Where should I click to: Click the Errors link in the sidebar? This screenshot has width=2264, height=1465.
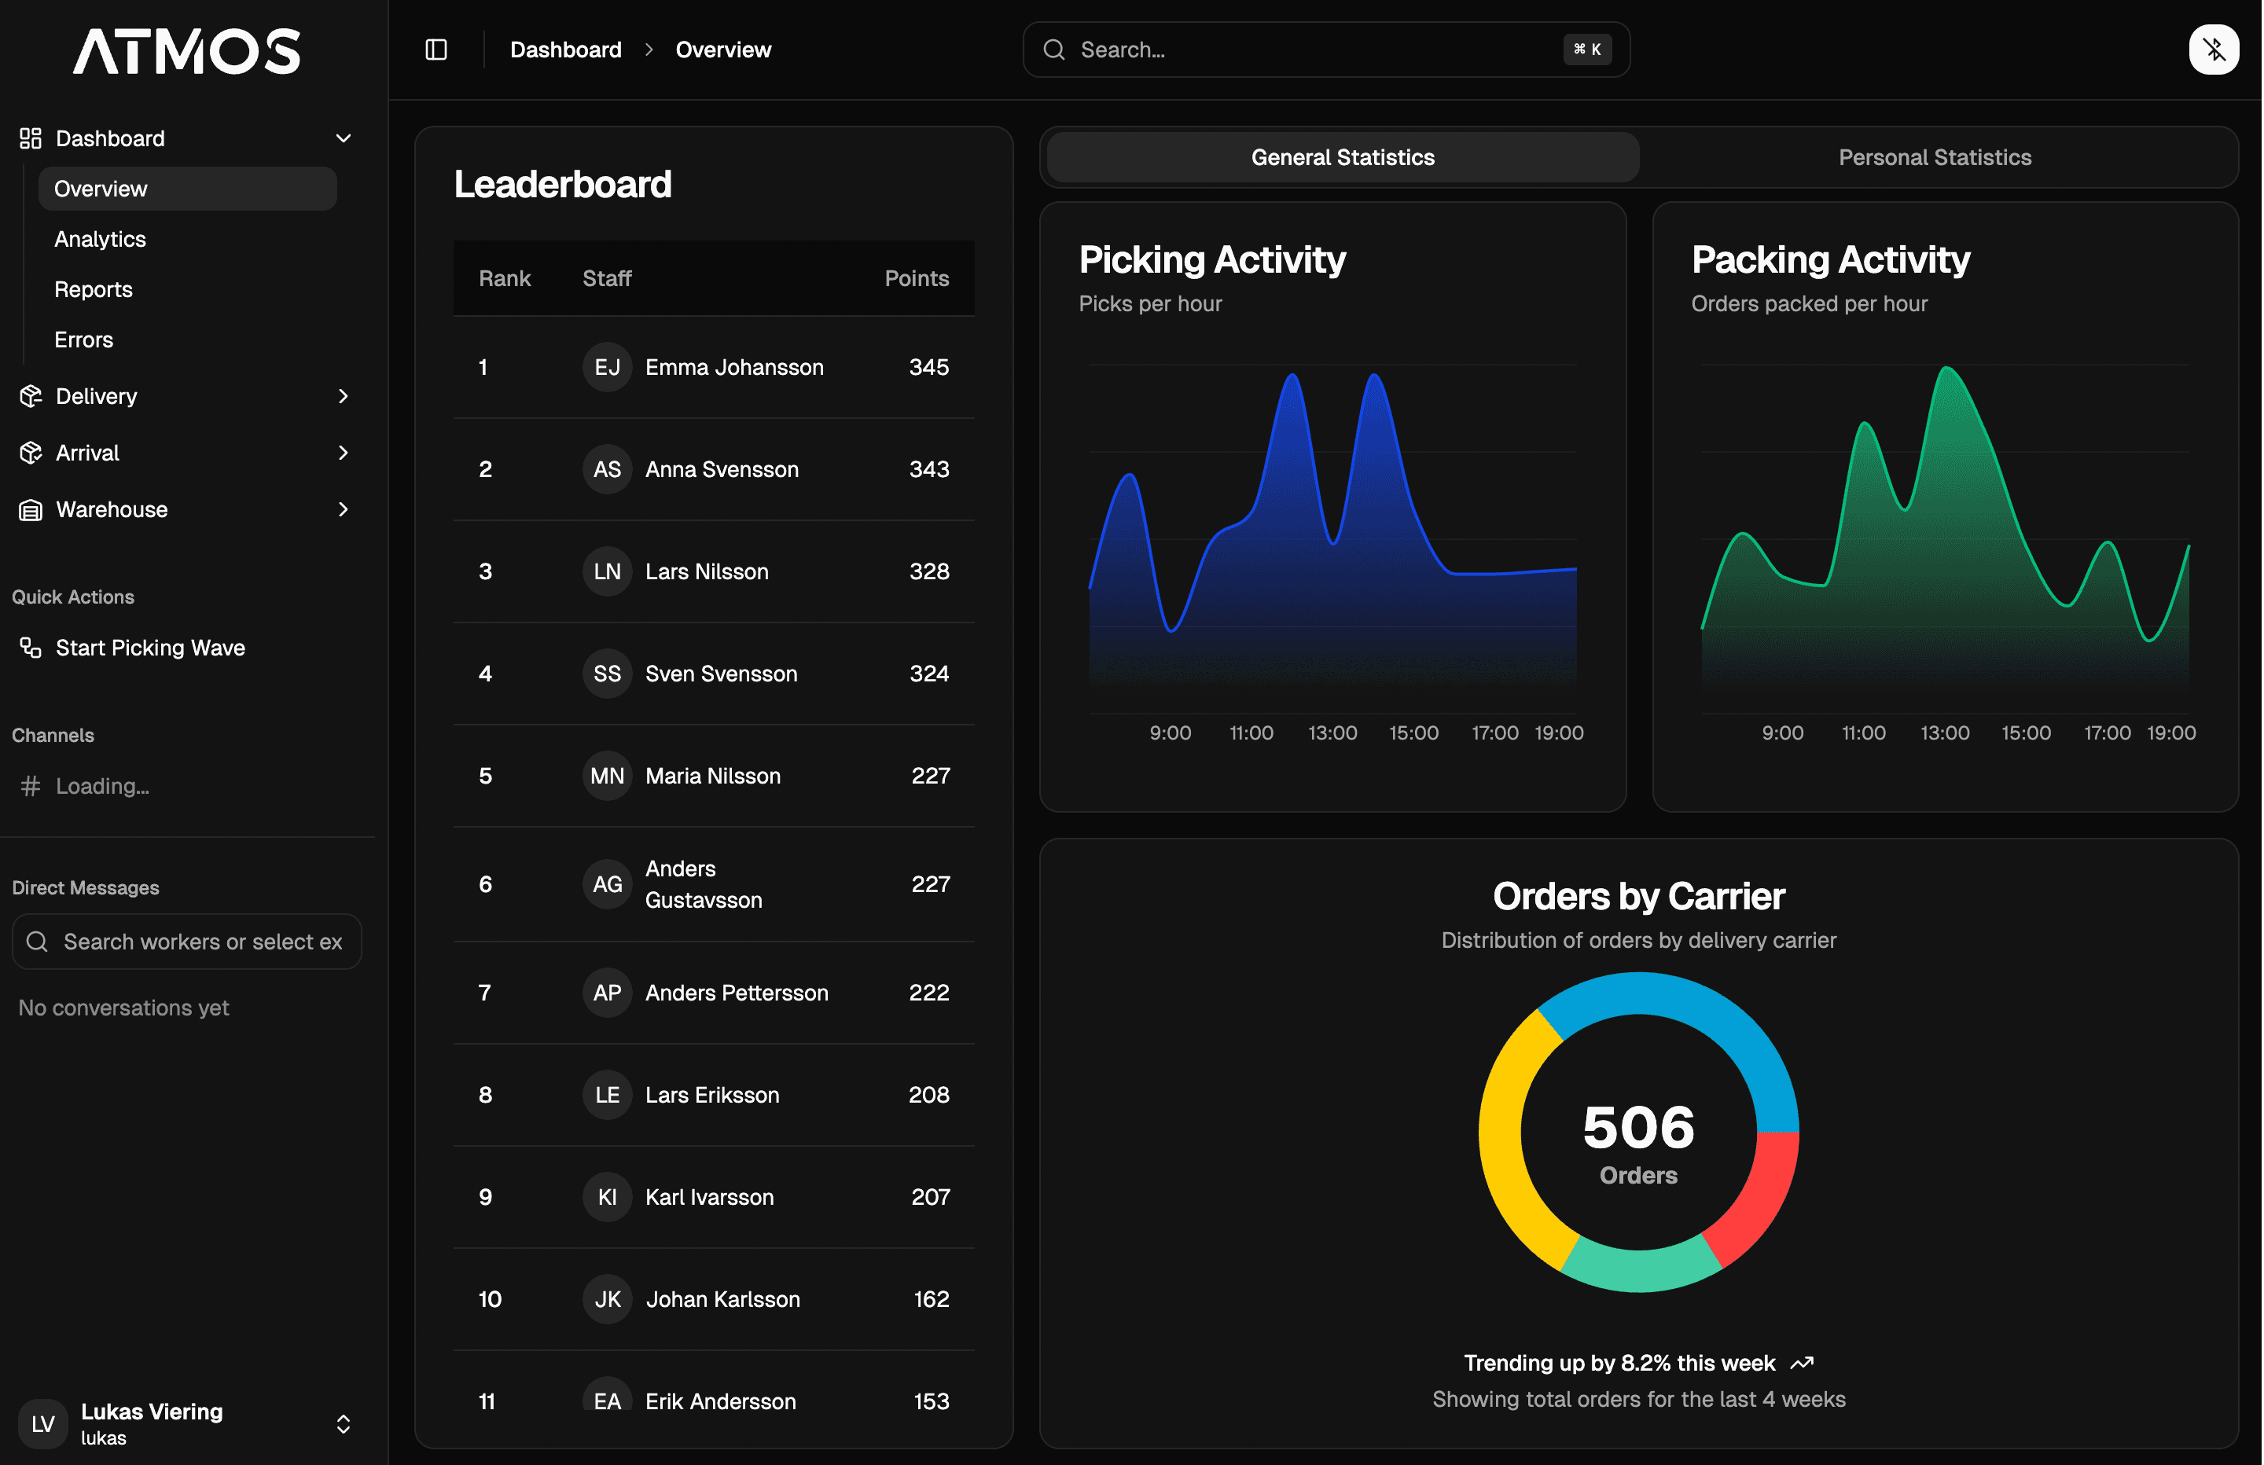(83, 340)
